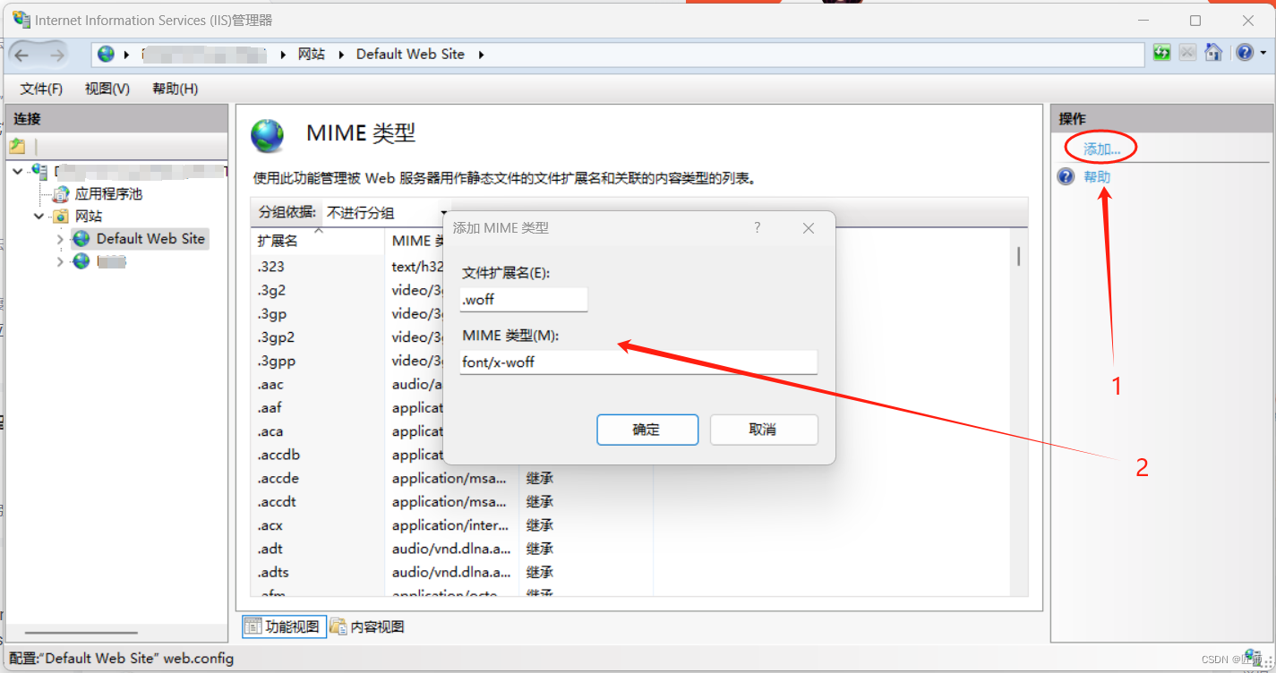Click the 扩展名 column header
The width and height of the screenshot is (1276, 673).
point(318,241)
